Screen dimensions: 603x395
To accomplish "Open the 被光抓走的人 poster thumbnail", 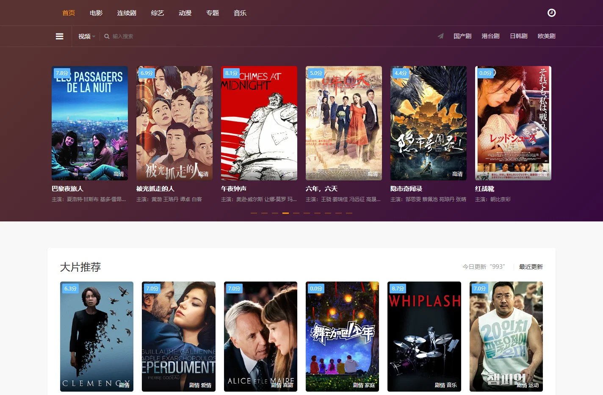I will (x=174, y=123).
